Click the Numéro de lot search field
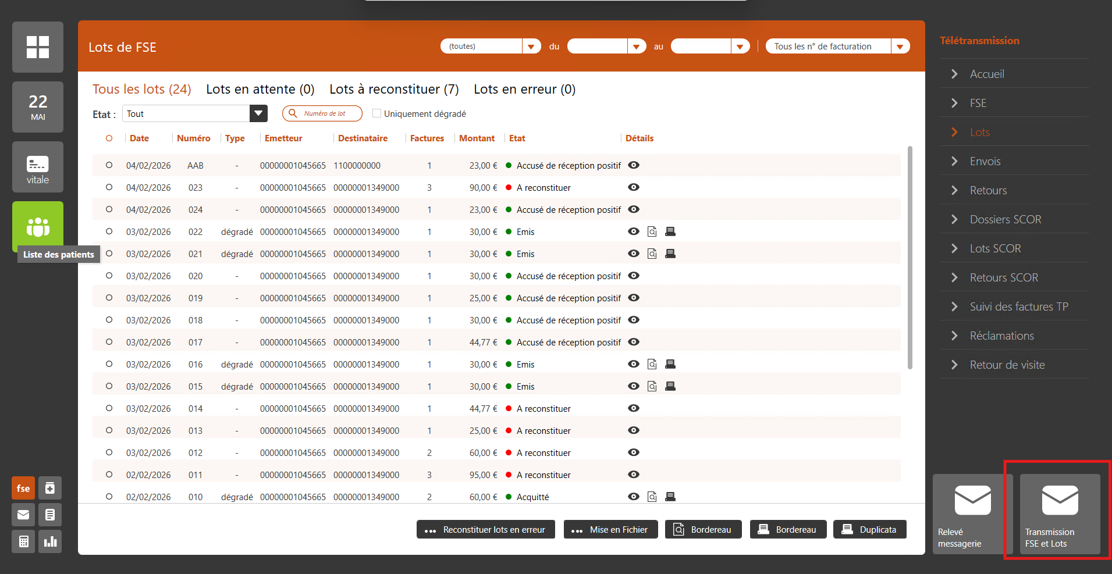Viewport: 1112px width, 574px height. point(322,113)
